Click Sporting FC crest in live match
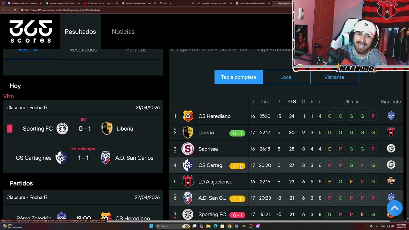 point(62,129)
